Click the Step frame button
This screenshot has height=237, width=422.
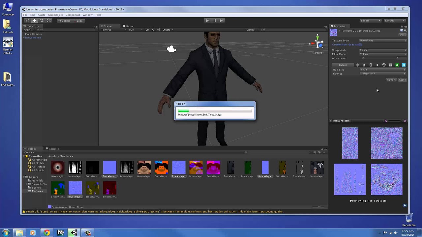point(222,21)
